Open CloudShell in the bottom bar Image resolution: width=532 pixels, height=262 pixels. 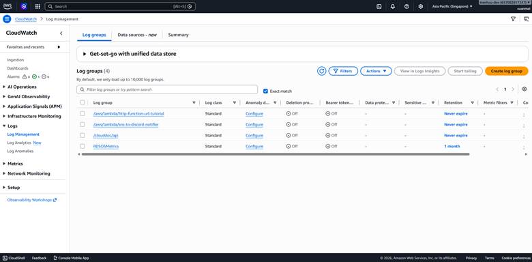[x=14, y=258]
